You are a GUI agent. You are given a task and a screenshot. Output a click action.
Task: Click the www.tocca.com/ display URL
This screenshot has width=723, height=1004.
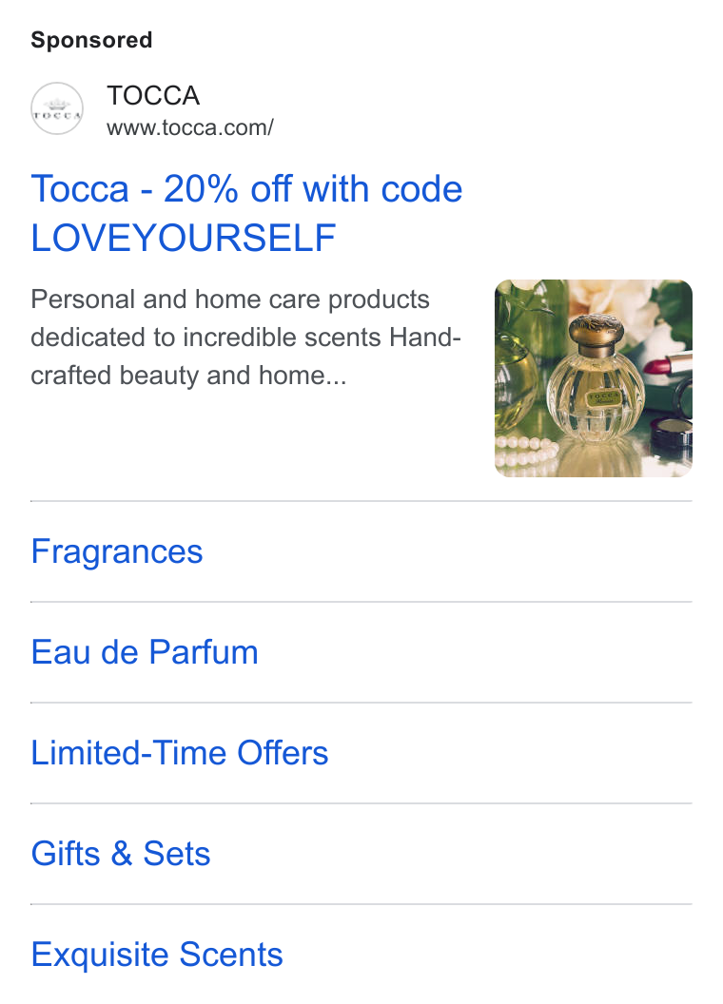[190, 127]
